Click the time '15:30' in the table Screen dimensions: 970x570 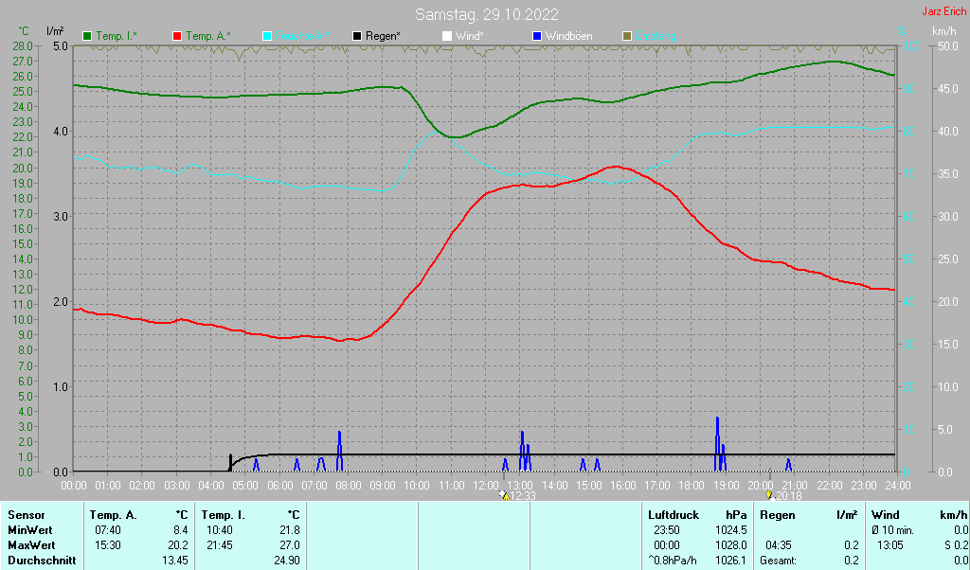108,546
